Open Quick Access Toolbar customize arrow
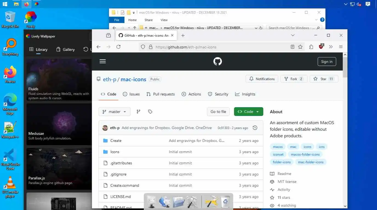377x210 pixels. click(134, 13)
